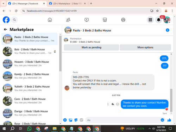Open the notifications bell
The height and width of the screenshot is (132, 176).
[x=158, y=20]
